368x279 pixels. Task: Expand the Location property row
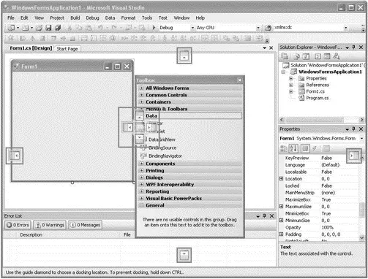pyautogui.click(x=281, y=179)
